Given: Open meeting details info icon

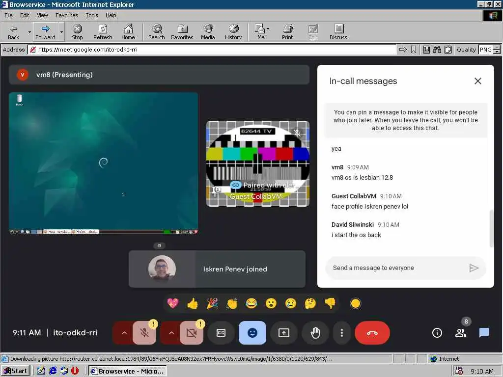Looking at the screenshot, I should tap(437, 333).
